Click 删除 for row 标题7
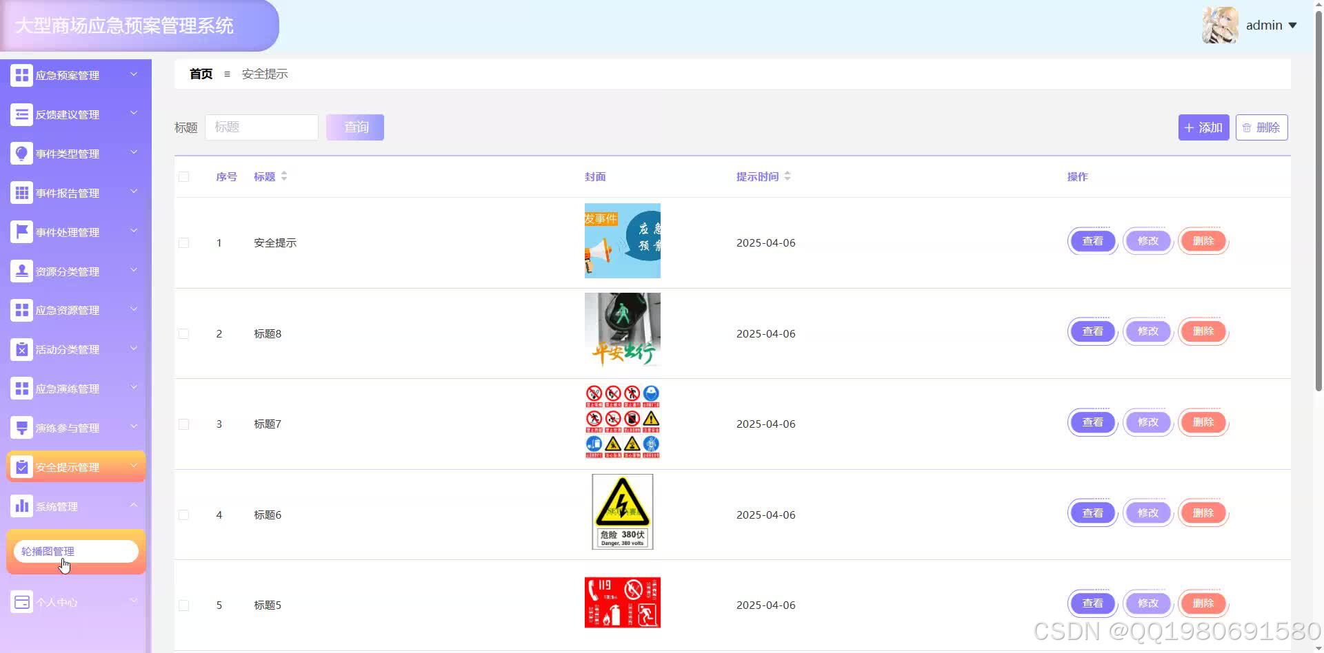 click(1203, 422)
